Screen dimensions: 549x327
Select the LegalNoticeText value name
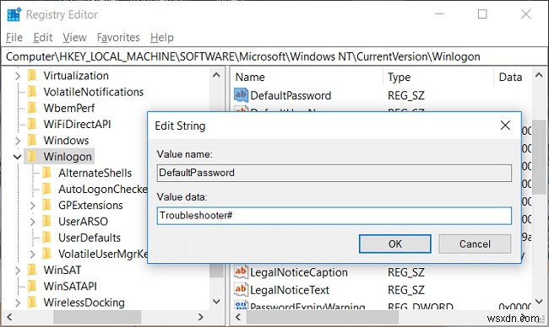click(290, 290)
